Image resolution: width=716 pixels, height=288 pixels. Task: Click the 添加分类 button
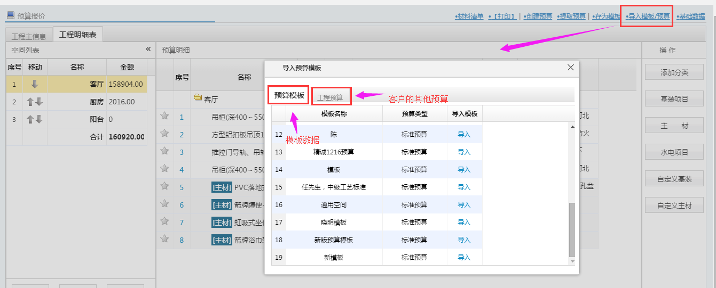click(x=674, y=72)
